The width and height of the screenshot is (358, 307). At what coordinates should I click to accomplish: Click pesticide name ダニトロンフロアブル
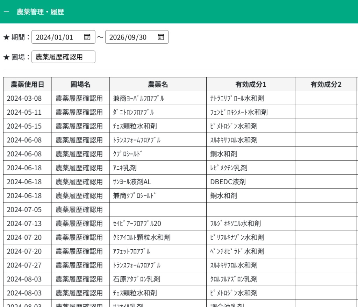[133, 112]
